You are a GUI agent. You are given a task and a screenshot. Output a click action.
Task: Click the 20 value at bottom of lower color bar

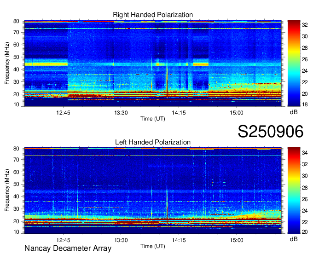(x=305, y=231)
